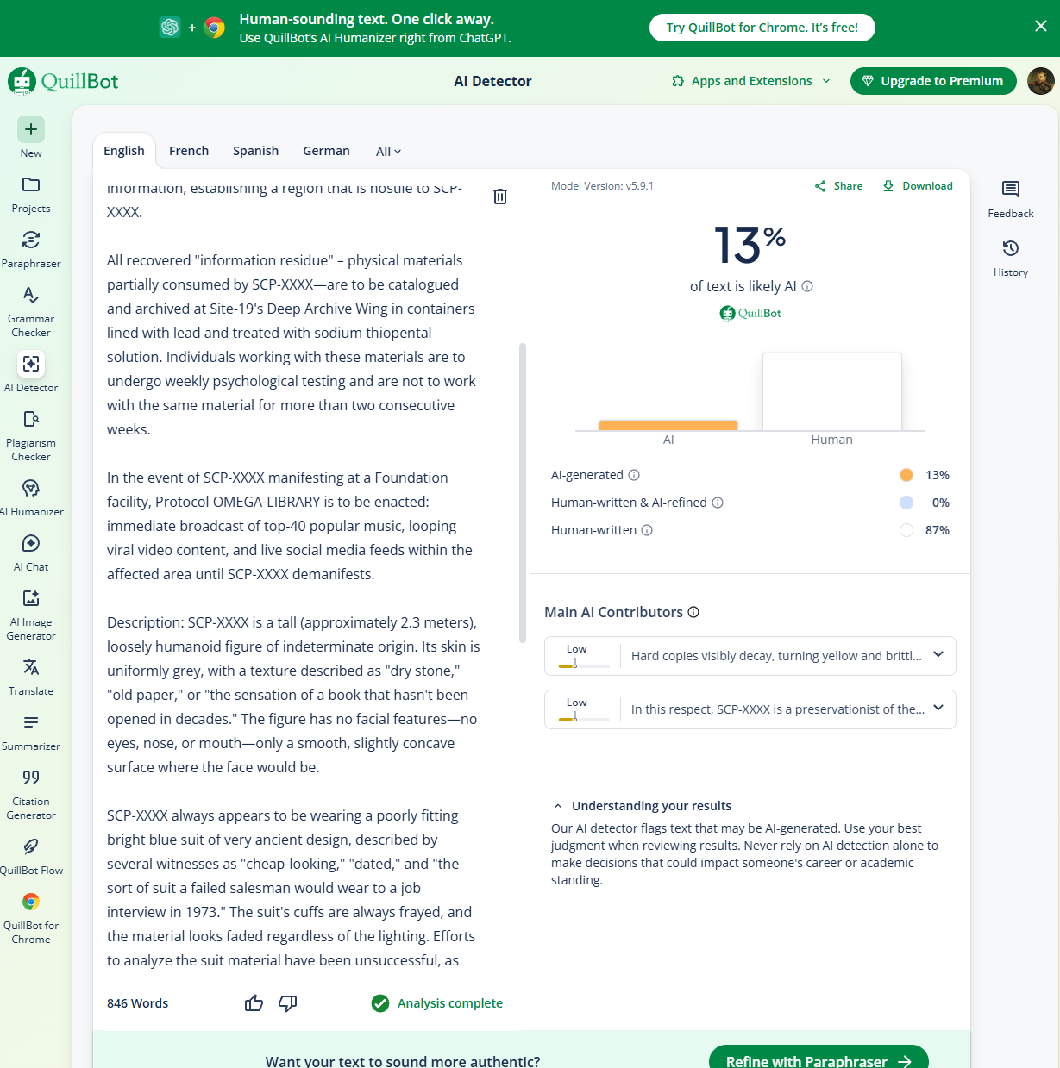The height and width of the screenshot is (1068, 1060).
Task: Open QuillBot Flow from sidebar
Action: pyautogui.click(x=31, y=855)
